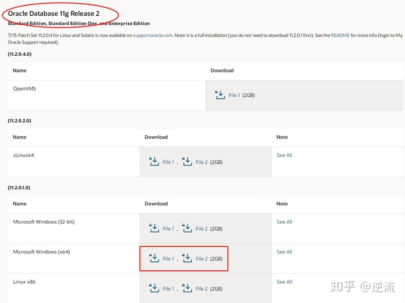The width and height of the screenshot is (405, 303).
Task: Click Linux x86 File 2 download icon
Action: click(x=187, y=288)
